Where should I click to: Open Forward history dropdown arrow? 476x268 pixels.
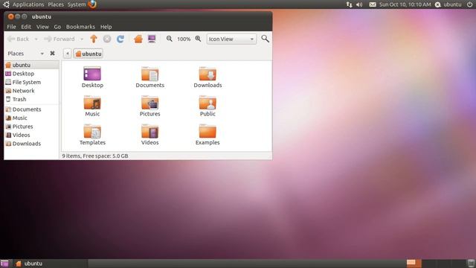click(82, 39)
